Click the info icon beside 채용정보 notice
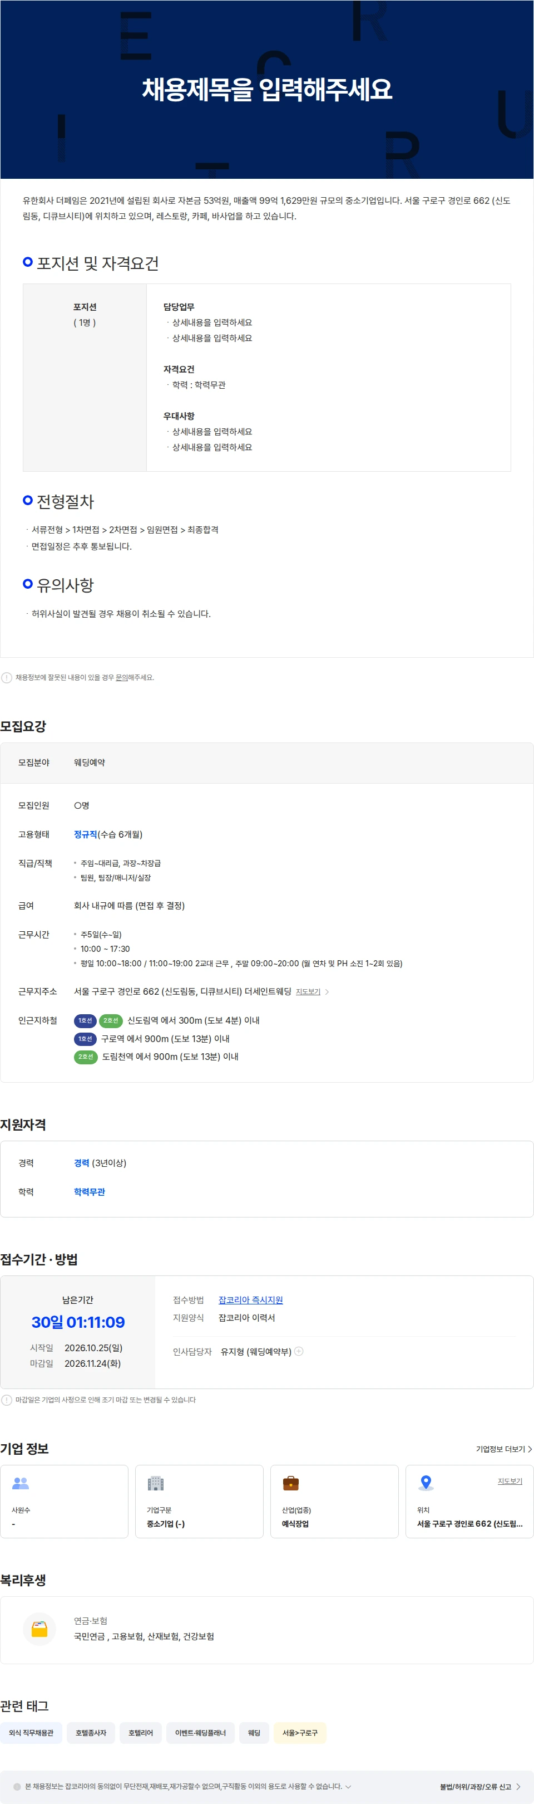534x1804 pixels. [x=6, y=677]
